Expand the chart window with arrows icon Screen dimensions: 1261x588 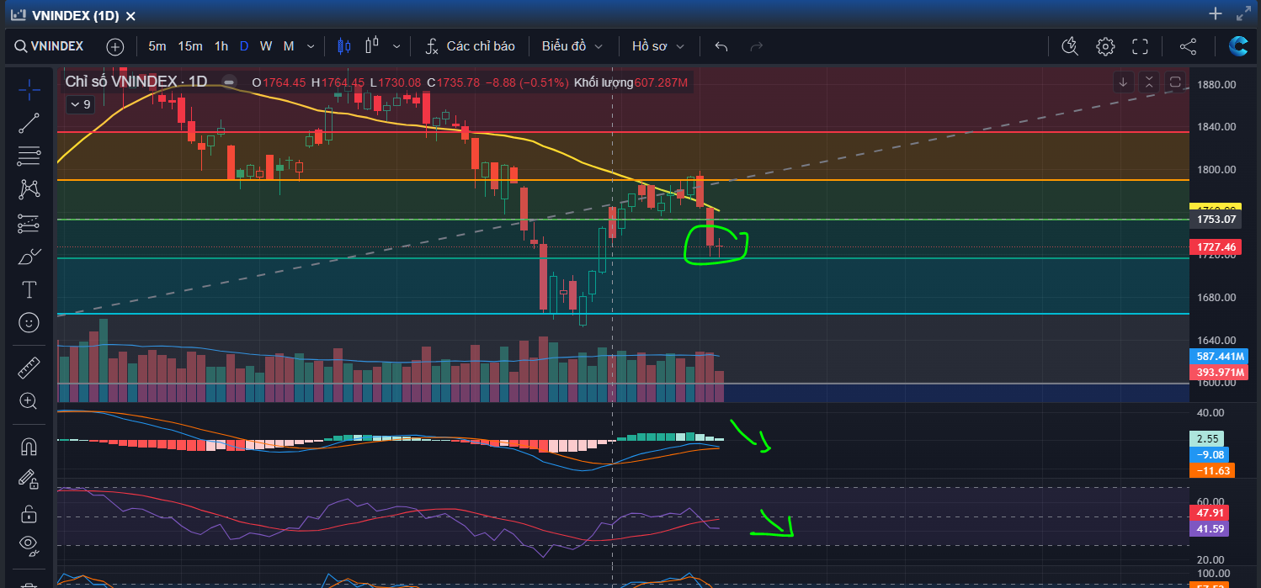[1242, 13]
